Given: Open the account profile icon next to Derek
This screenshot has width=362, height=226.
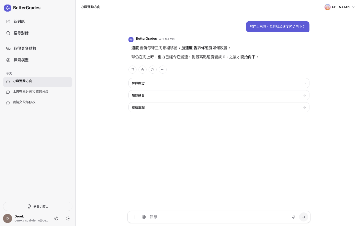Looking at the screenshot, I should click(x=56, y=218).
